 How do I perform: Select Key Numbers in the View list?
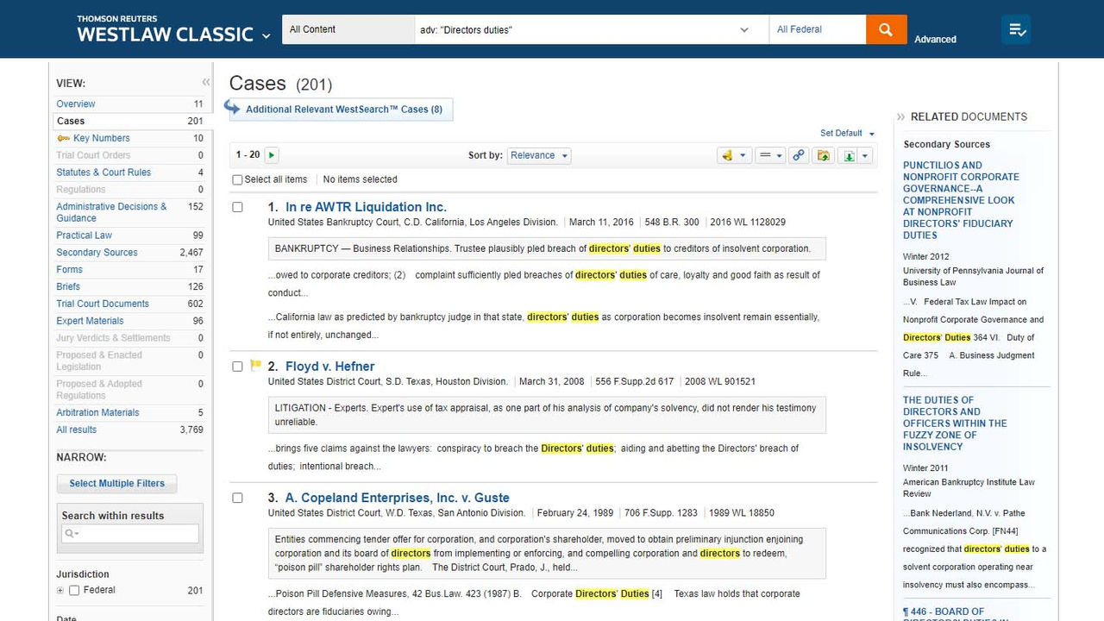101,138
